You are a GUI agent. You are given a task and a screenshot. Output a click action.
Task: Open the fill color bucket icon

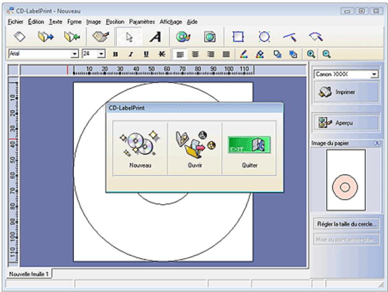click(x=260, y=54)
